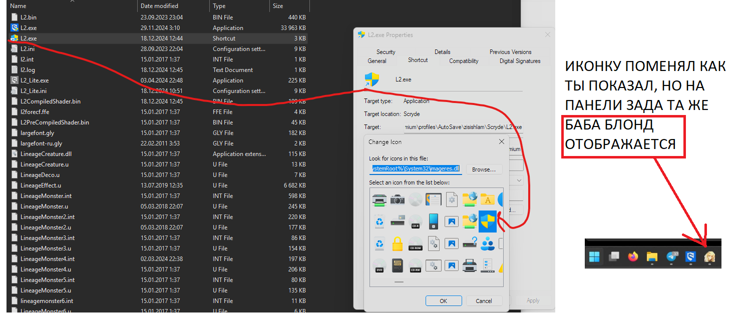This screenshot has height=314, width=750.
Task: Click the blonde character taskbar icon
Action: [710, 257]
